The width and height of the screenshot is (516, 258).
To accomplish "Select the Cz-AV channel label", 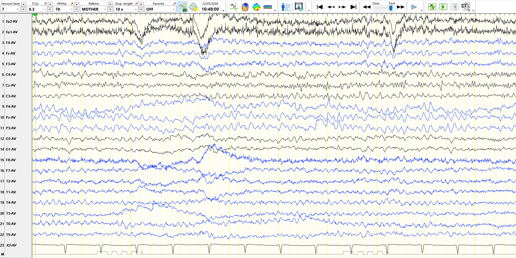I will (x=11, y=85).
